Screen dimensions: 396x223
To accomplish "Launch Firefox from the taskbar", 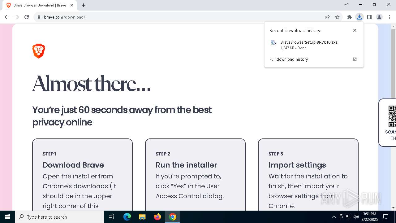I will click(x=157, y=217).
